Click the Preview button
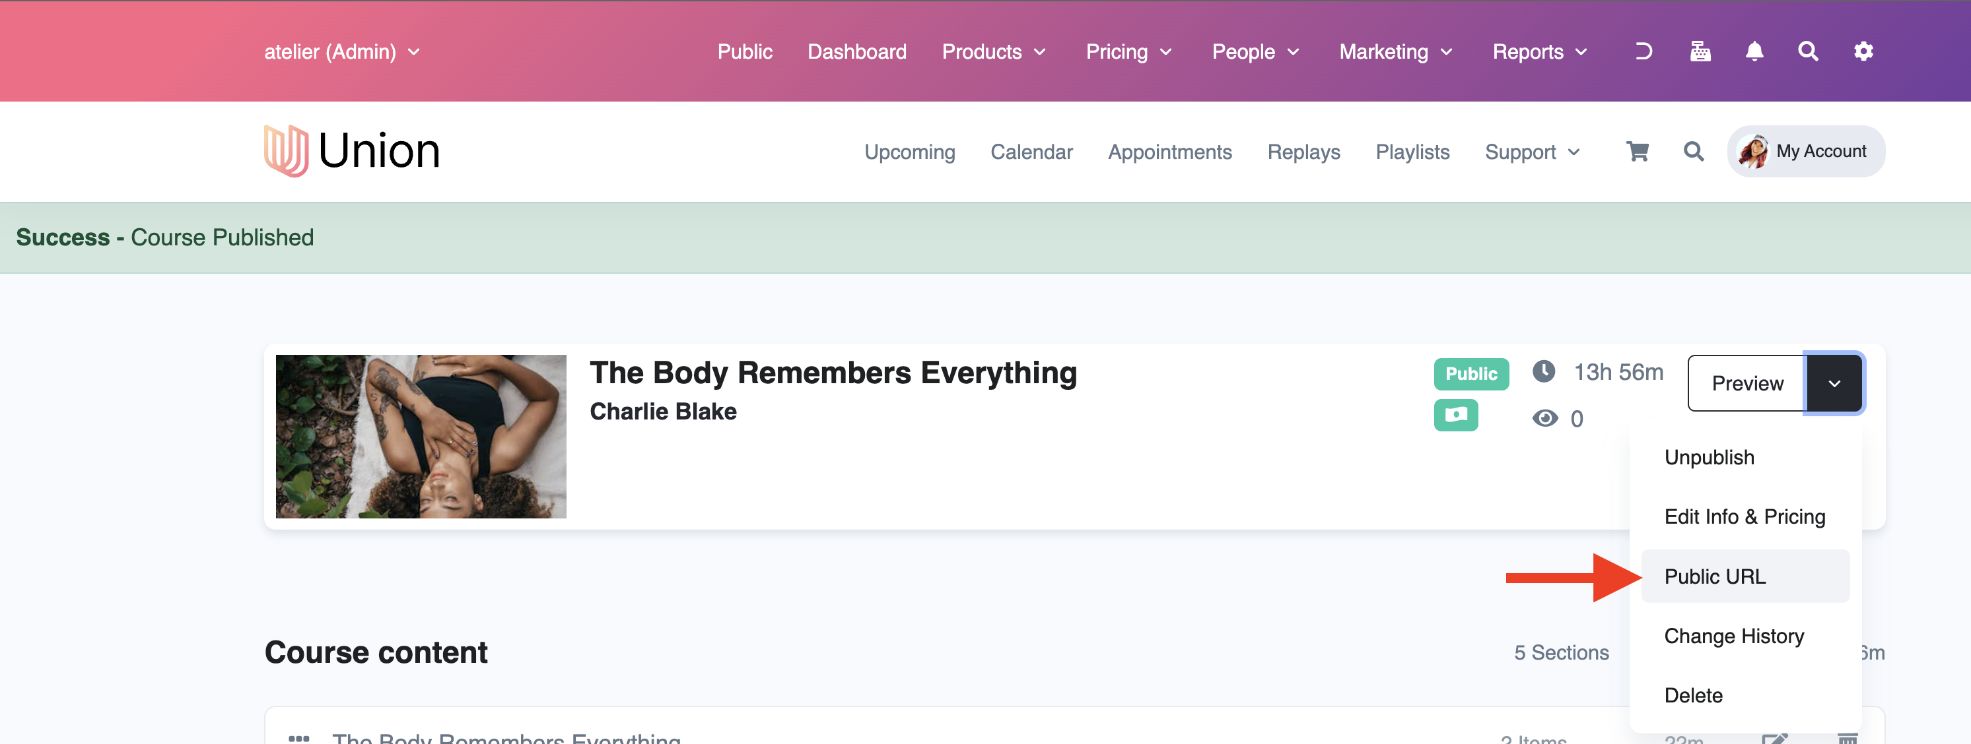Image resolution: width=1971 pixels, height=744 pixels. tap(1746, 383)
